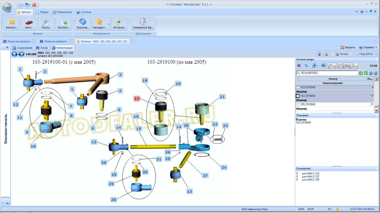The width and height of the screenshot is (380, 213).
Task: Click the blue next-result round button
Action: [x=375, y=73]
